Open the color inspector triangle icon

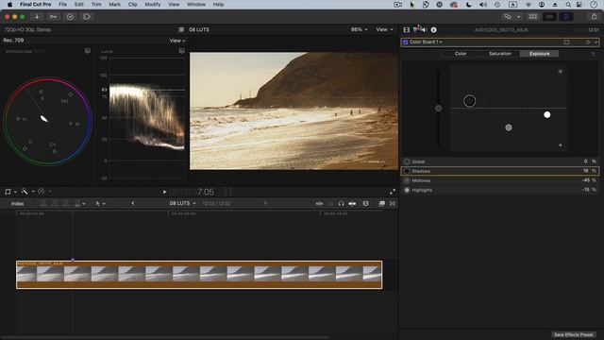[415, 29]
